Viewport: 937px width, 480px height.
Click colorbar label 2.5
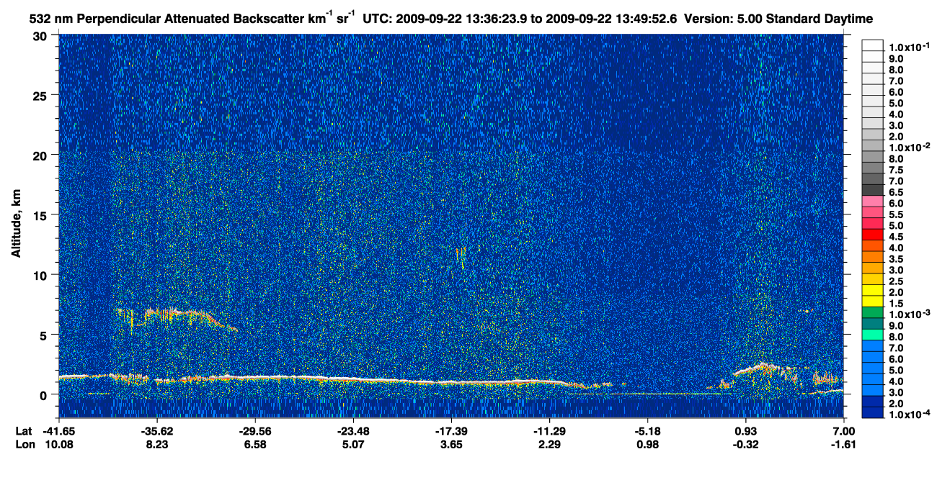(x=897, y=281)
